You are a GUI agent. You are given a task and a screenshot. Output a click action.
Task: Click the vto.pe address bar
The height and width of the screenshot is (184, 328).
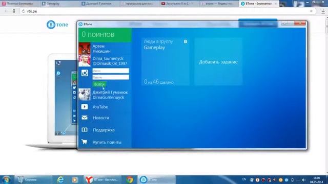tap(168, 11)
